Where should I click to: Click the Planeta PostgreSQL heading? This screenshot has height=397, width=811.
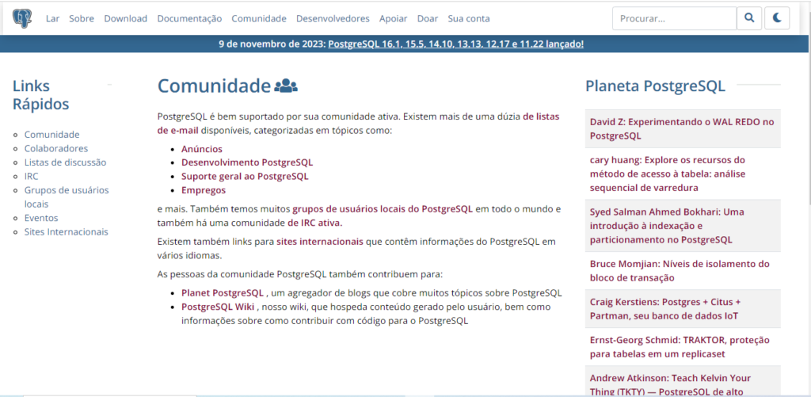point(655,86)
